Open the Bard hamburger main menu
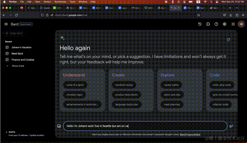 coord(6,24)
